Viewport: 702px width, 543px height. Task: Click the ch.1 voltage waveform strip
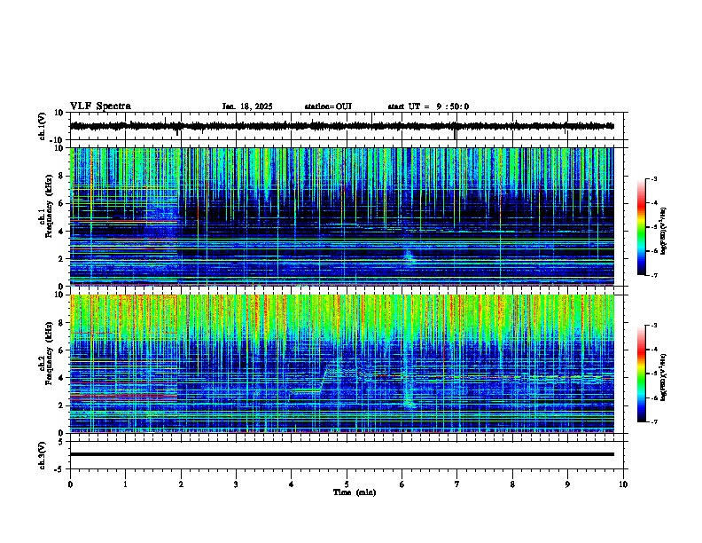pyautogui.click(x=347, y=126)
